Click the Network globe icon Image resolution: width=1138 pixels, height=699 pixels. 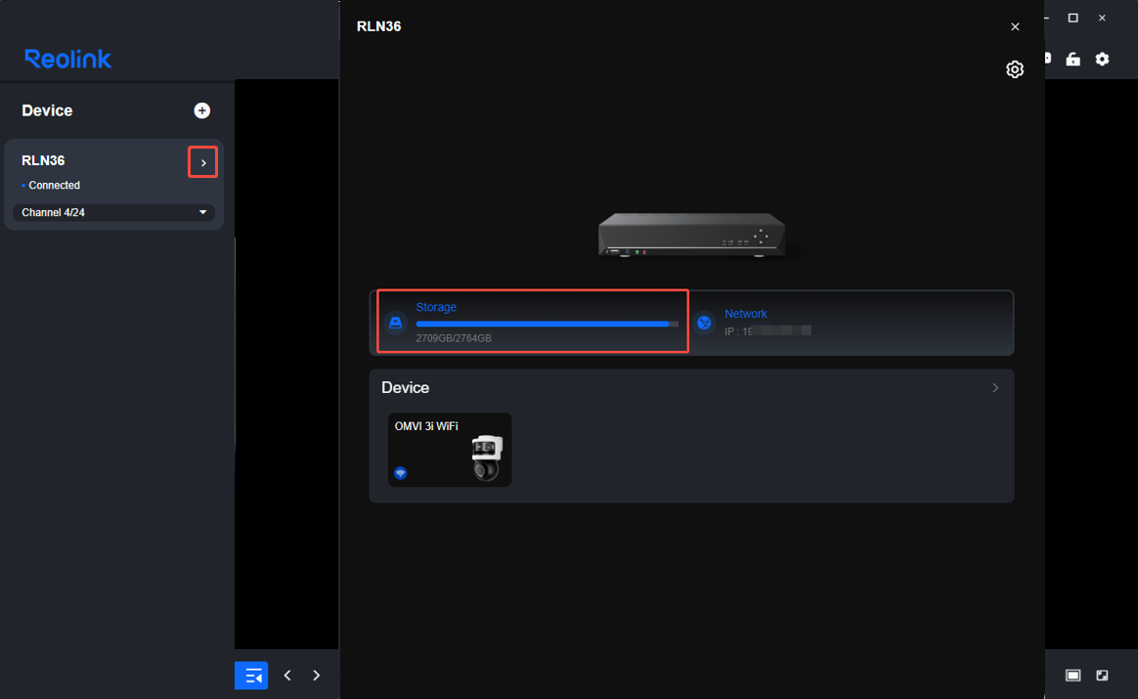[704, 323]
